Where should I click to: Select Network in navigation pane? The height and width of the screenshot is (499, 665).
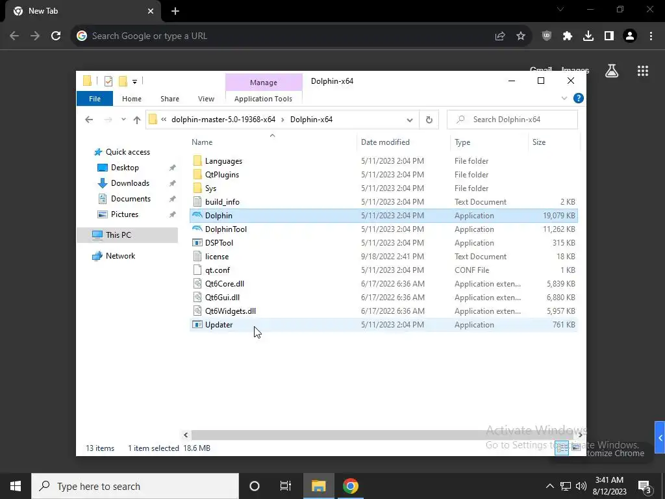pos(120,256)
